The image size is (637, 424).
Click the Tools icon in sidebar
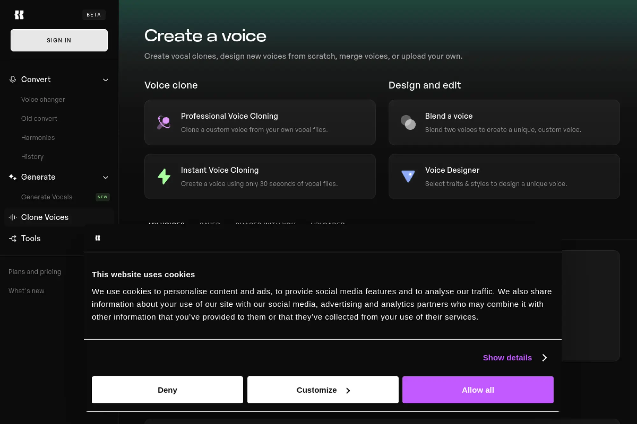[x=13, y=239]
